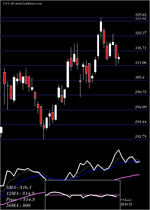Click the 322.37 price level label

(x=141, y=33)
